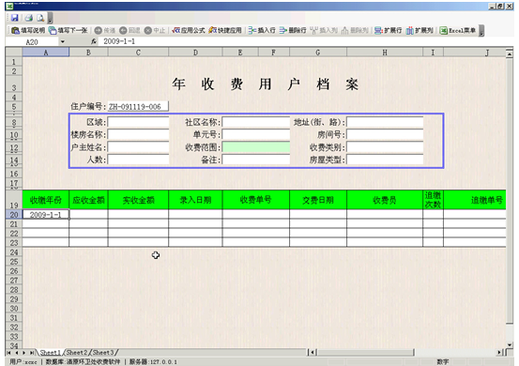Switch to Sheet3 tab
This screenshot has height=366, width=519.
[x=103, y=353]
